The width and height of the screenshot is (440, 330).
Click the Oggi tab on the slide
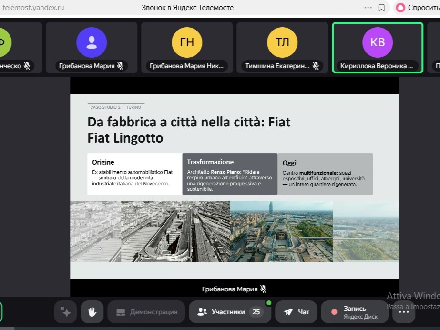click(x=325, y=174)
